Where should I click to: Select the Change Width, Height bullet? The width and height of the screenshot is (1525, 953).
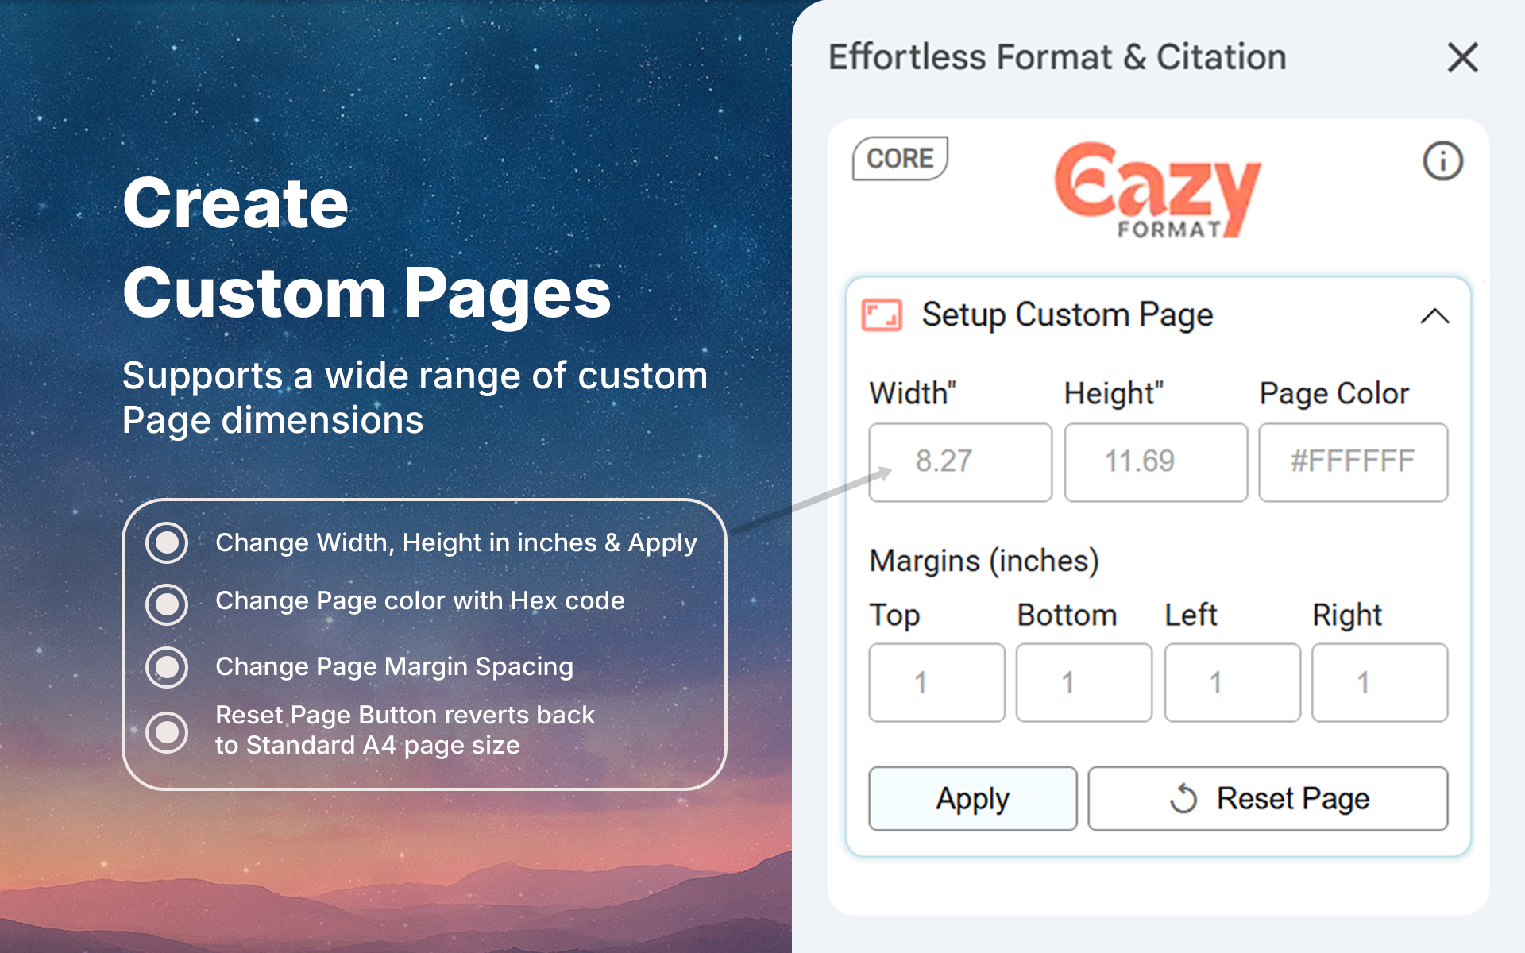coord(167,542)
